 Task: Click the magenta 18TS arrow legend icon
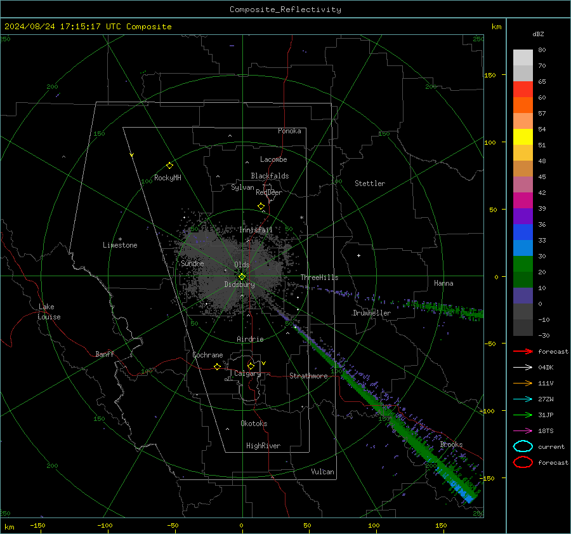[x=523, y=431]
